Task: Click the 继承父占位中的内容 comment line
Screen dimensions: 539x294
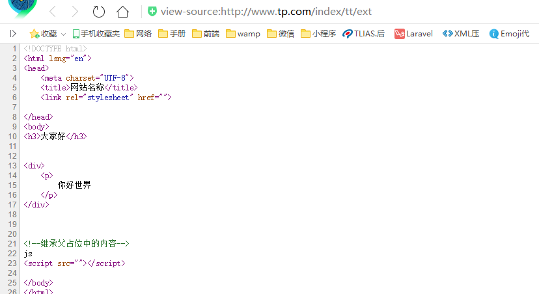Action: 76,243
